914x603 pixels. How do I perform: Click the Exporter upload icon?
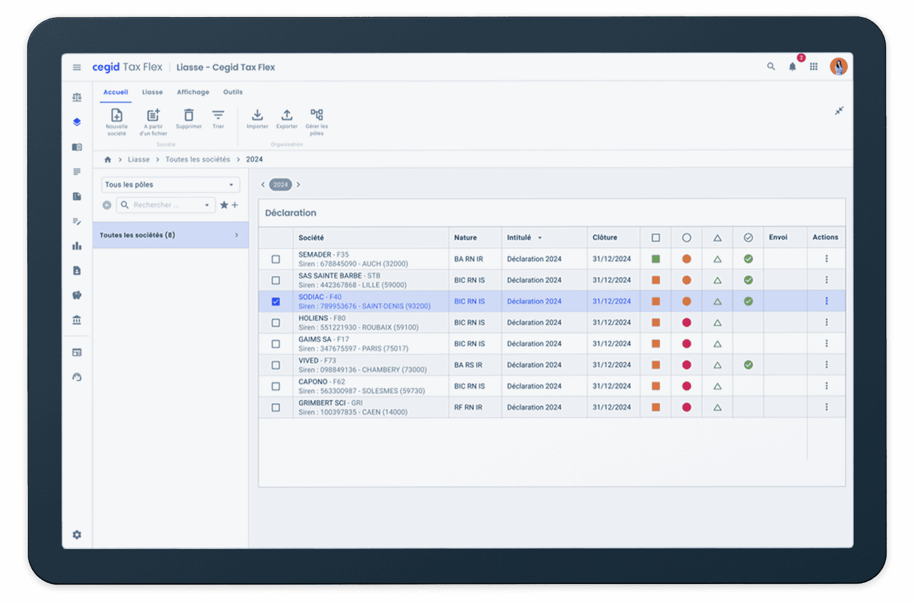coord(287,115)
